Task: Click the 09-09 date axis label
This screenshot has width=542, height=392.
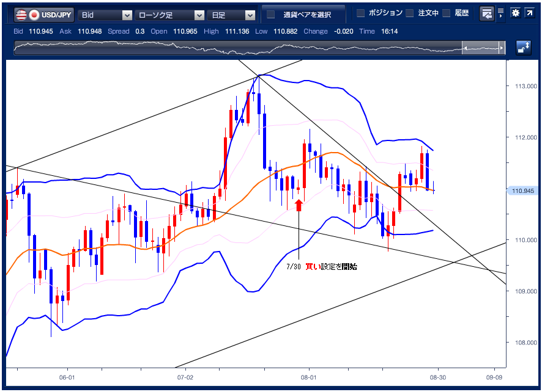Action: pos(494,377)
